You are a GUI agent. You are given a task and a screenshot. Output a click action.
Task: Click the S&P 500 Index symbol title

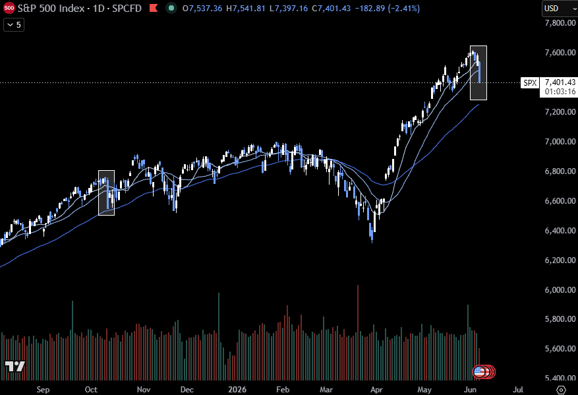[x=51, y=8]
